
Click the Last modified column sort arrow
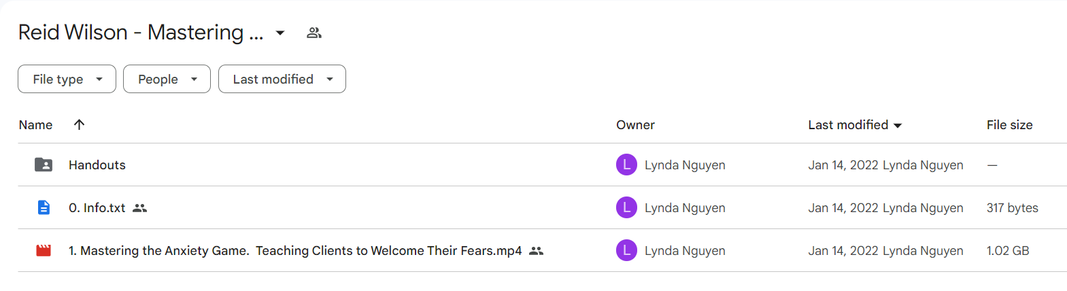898,125
